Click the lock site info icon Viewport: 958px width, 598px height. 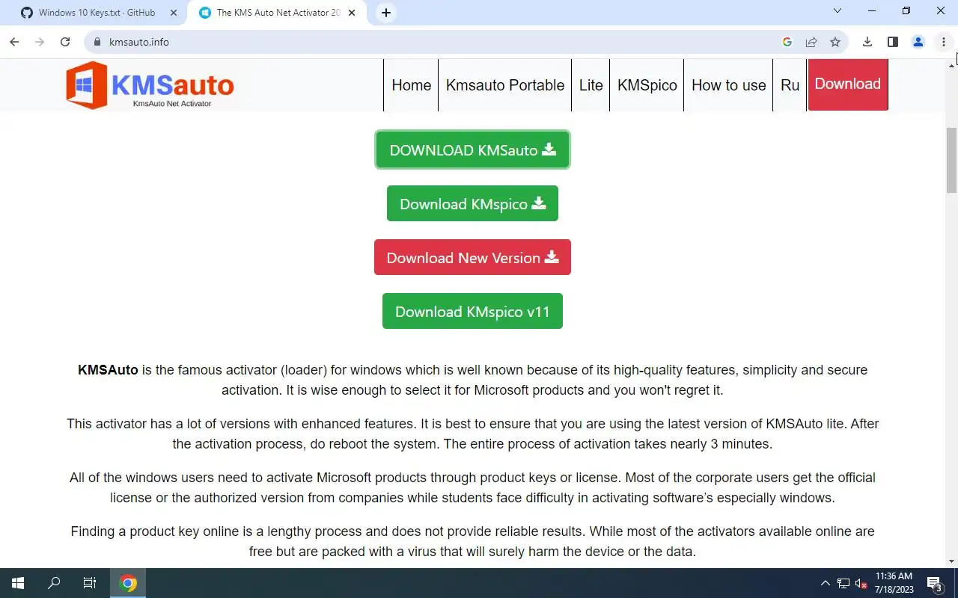point(97,42)
